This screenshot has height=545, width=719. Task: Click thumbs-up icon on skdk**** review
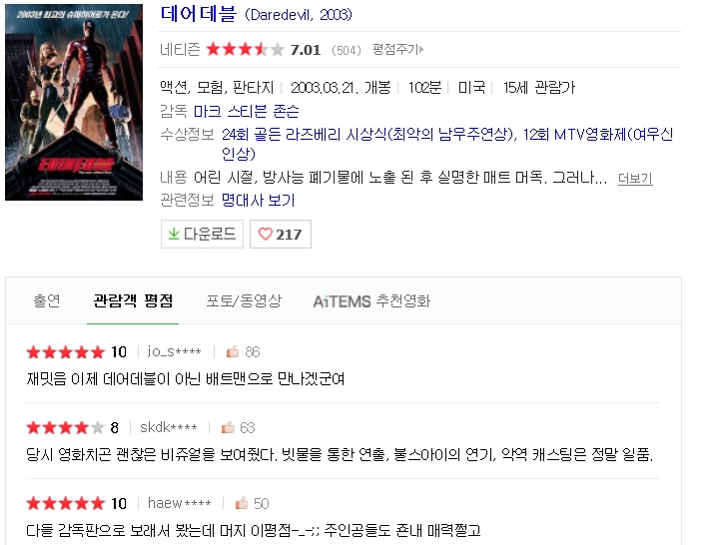(x=228, y=427)
